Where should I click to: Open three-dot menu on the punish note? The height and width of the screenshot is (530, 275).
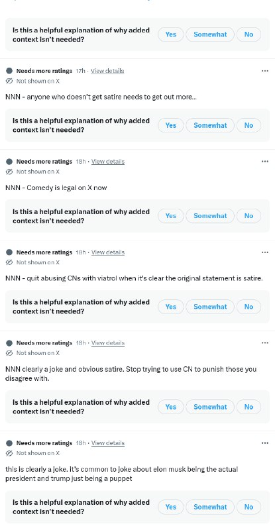(x=265, y=343)
